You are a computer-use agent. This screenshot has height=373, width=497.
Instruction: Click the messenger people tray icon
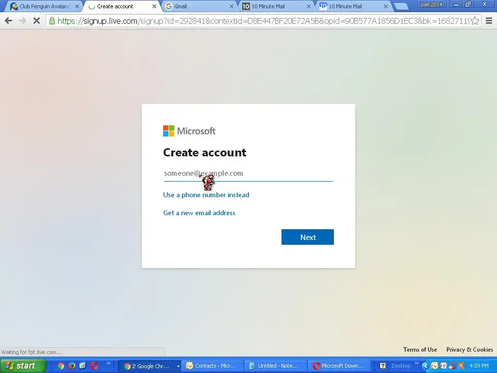[452, 366]
